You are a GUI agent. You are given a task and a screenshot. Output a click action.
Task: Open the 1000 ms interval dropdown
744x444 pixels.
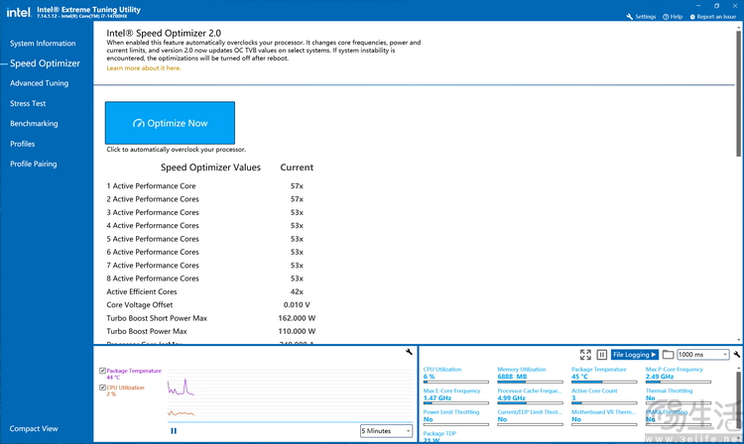[702, 355]
